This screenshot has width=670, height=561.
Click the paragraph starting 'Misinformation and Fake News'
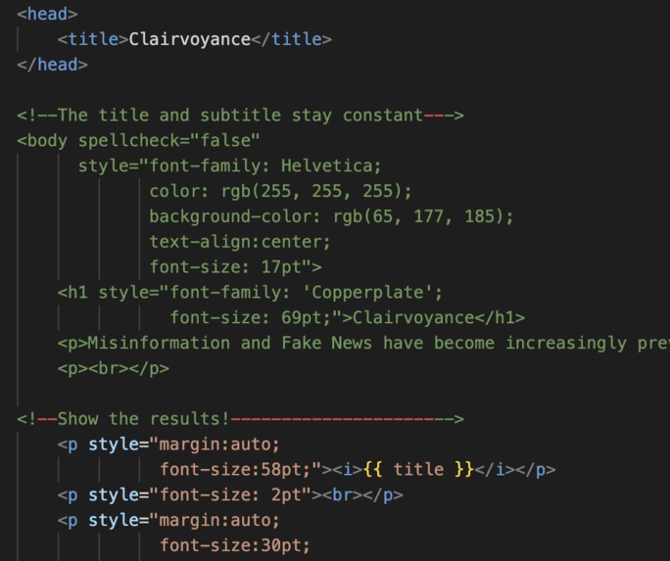pos(363,343)
